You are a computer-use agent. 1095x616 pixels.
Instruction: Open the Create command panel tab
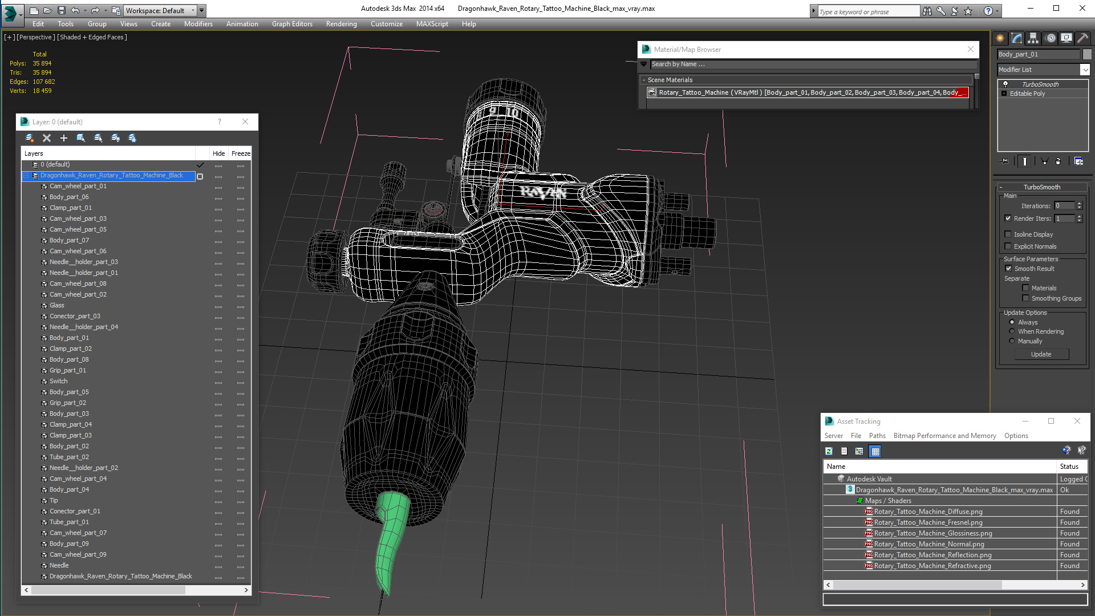point(1000,38)
